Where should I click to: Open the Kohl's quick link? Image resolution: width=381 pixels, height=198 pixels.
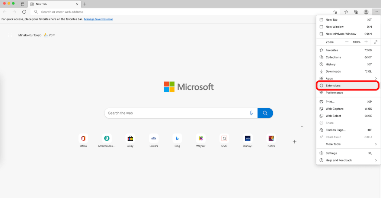(x=271, y=141)
